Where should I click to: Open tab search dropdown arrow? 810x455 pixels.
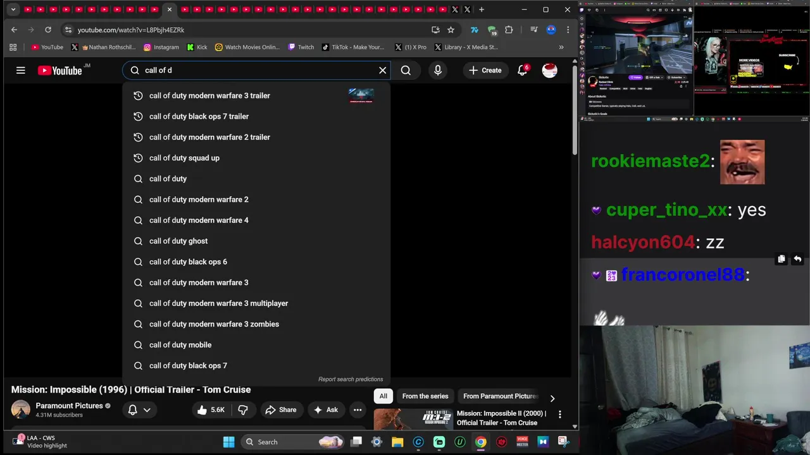tap(13, 9)
